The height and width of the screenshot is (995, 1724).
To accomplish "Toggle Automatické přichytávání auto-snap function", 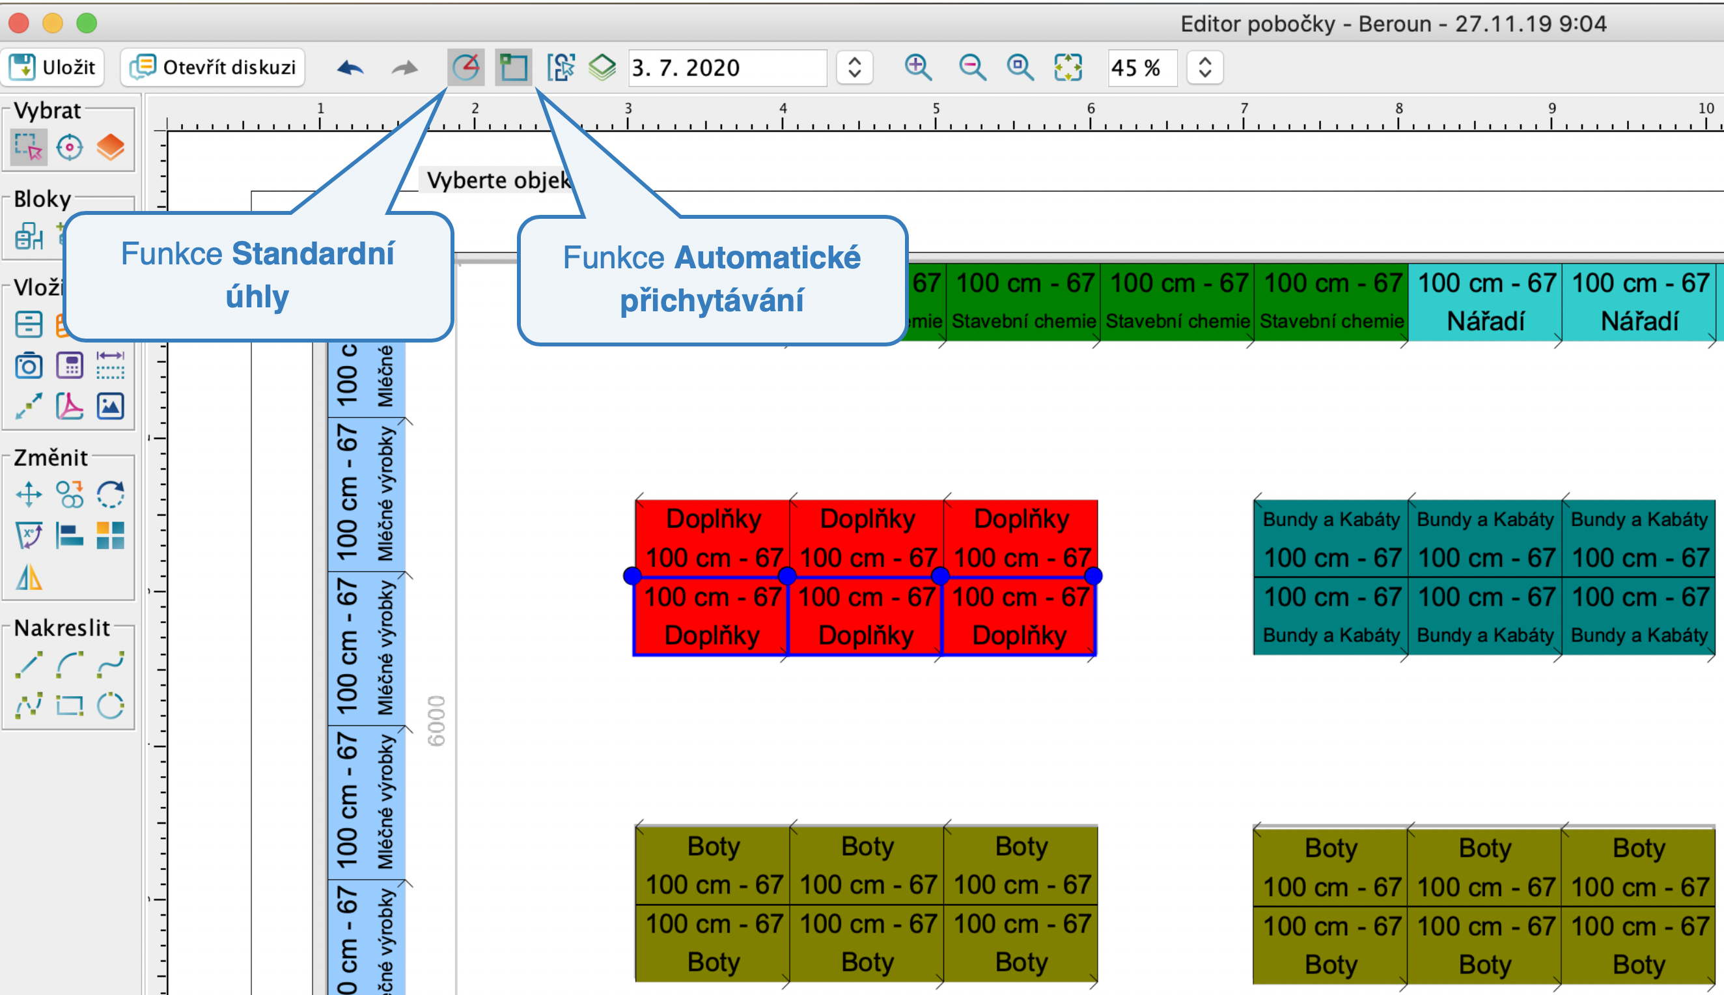I will (514, 67).
